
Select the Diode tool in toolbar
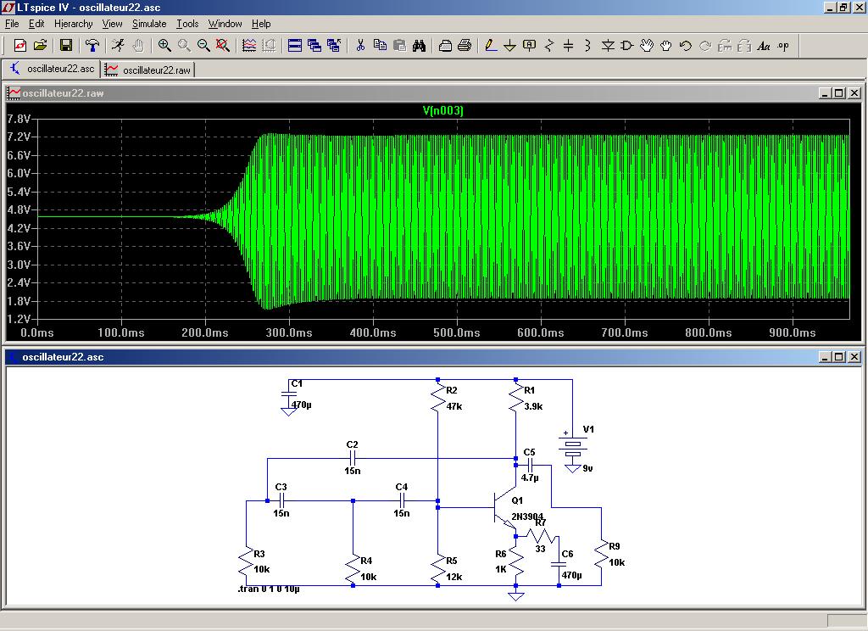coord(607,46)
